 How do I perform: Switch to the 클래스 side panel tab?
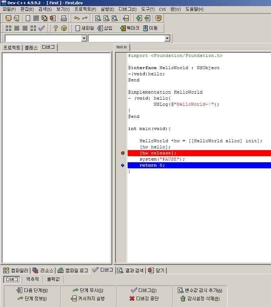click(31, 48)
